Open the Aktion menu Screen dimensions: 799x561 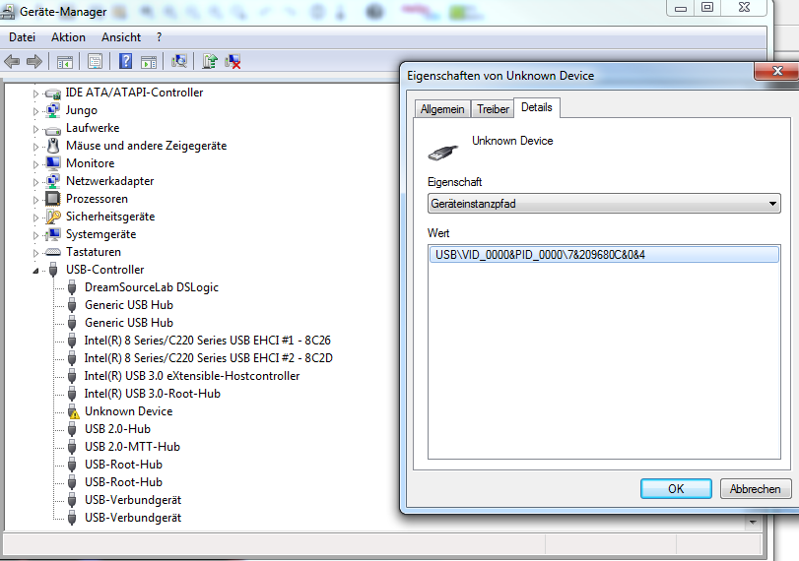click(68, 37)
